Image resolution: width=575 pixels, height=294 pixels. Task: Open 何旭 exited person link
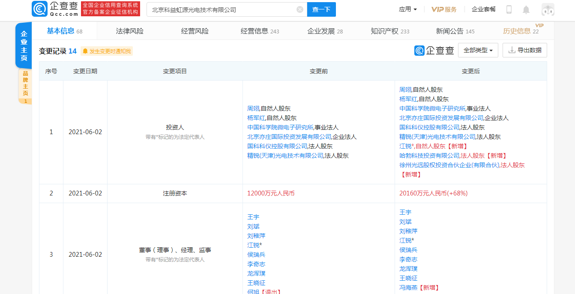pos(253,292)
